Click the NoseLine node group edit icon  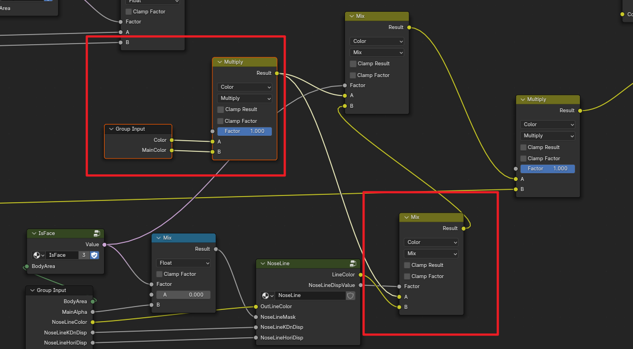[353, 264]
